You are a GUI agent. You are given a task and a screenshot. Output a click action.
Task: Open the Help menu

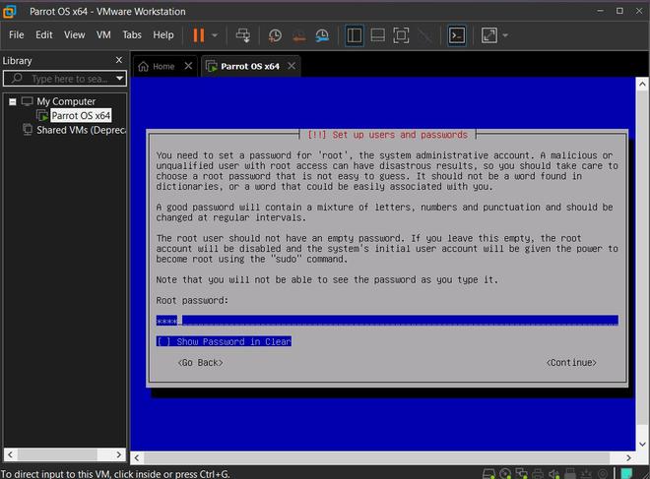163,34
